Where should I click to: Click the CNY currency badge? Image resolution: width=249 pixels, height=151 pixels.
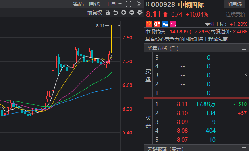[x=157, y=24]
